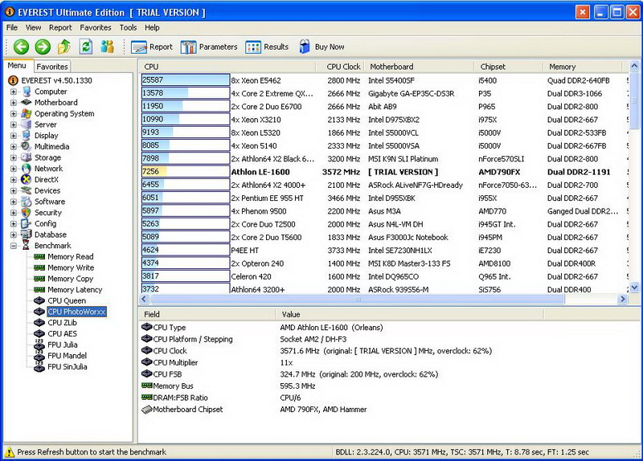Select the Operating System tree icon
Screen dimensions: 643x461
27,113
